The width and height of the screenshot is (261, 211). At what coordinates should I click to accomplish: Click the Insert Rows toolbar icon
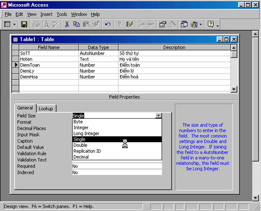point(141,24)
